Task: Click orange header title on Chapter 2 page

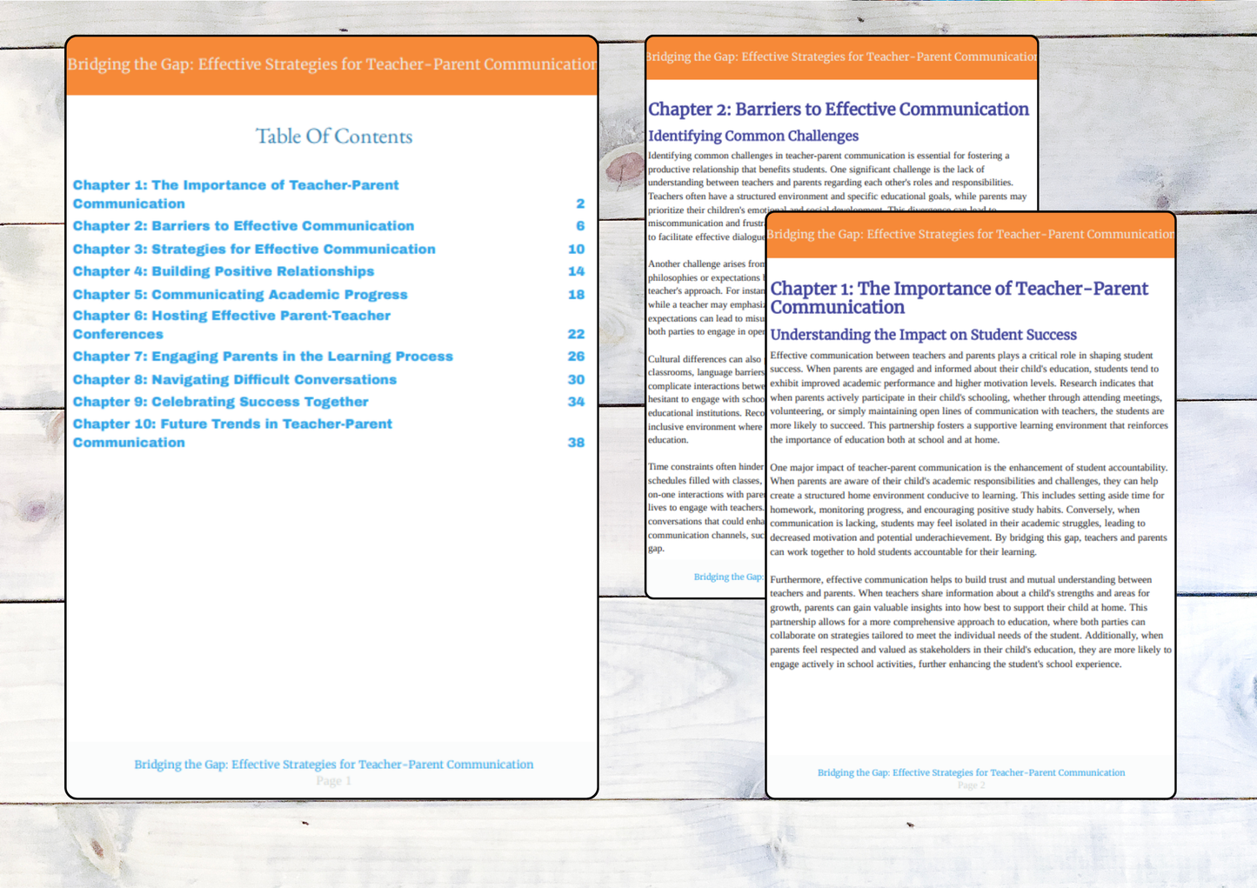Action: 841,57
